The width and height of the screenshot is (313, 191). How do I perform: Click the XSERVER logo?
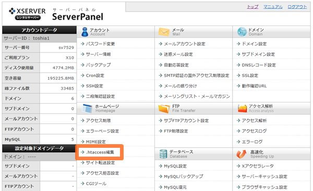pyautogui.click(x=27, y=14)
